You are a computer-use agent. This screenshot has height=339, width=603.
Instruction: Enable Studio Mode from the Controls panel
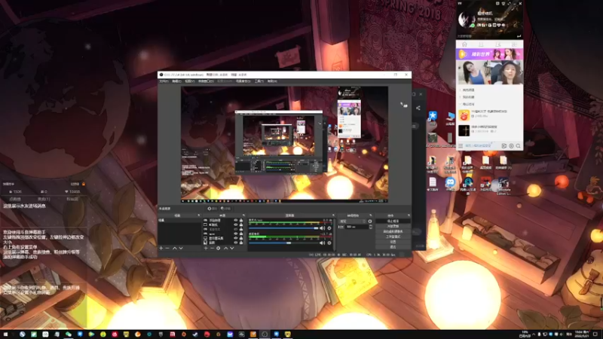coord(393,237)
